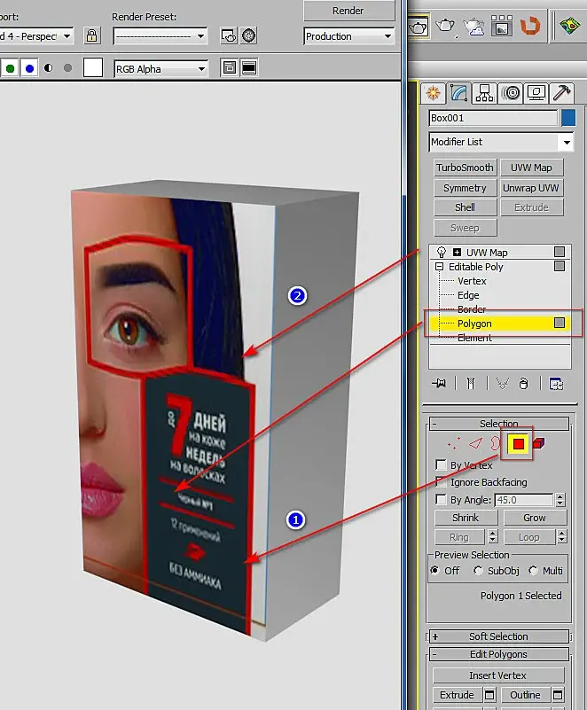Select Border selection icon
The width and height of the screenshot is (587, 710).
pos(494,444)
